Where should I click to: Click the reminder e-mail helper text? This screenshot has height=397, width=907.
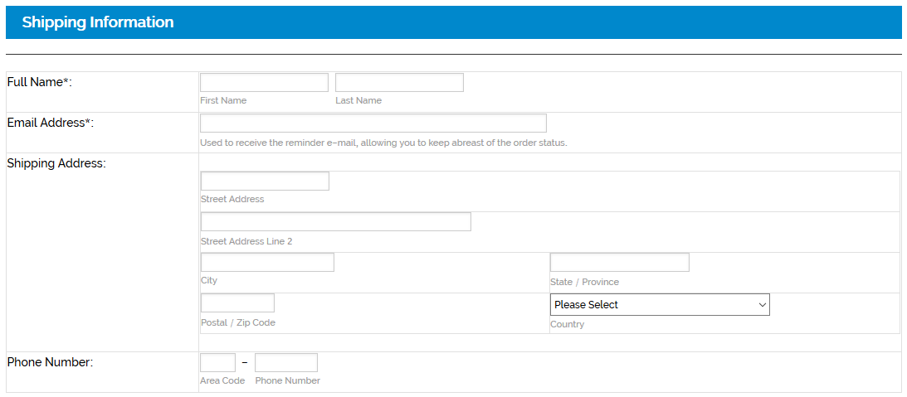point(383,143)
